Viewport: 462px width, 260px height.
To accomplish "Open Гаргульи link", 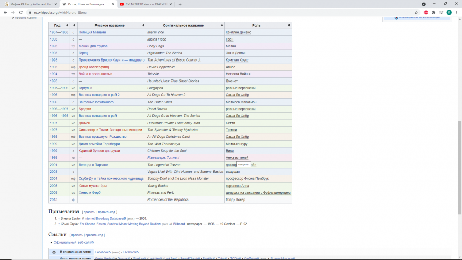I will (85, 88).
